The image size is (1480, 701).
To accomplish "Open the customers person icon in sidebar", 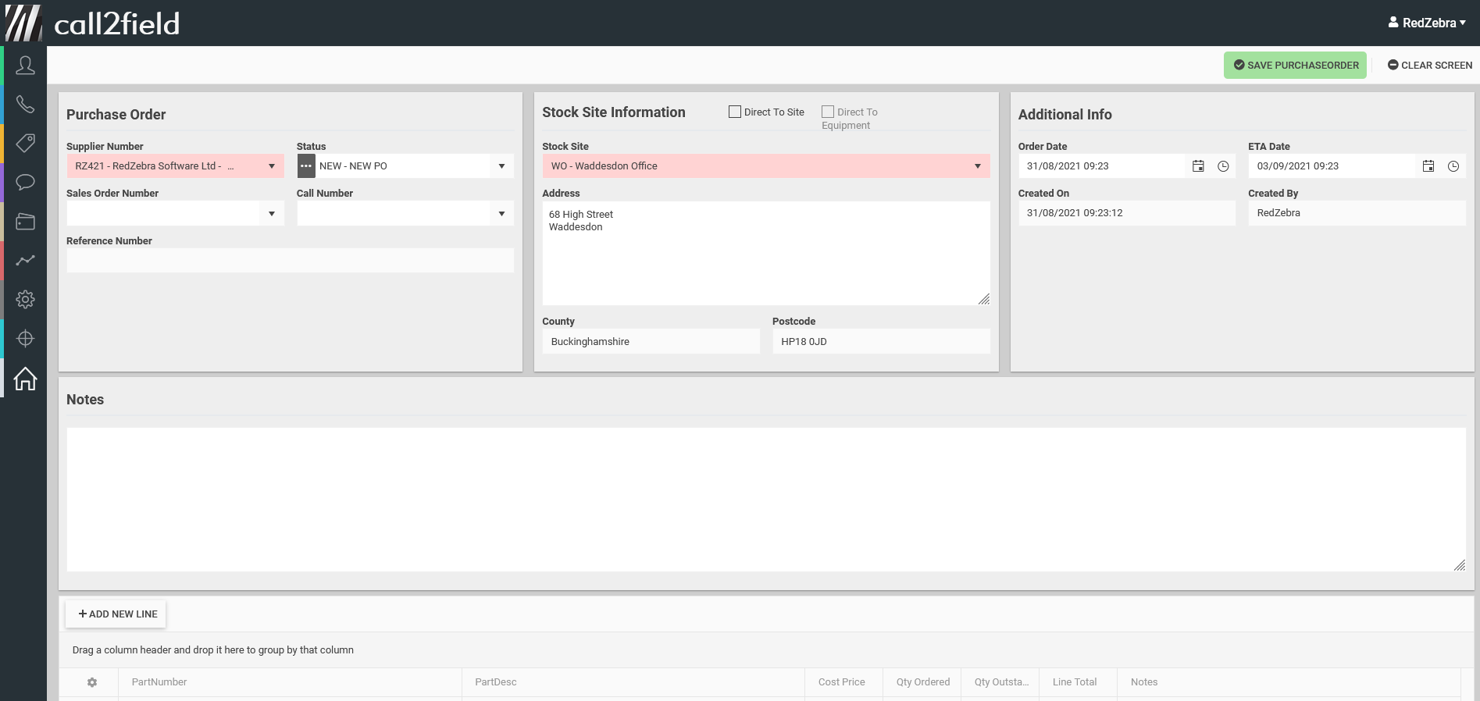I will point(25,66).
